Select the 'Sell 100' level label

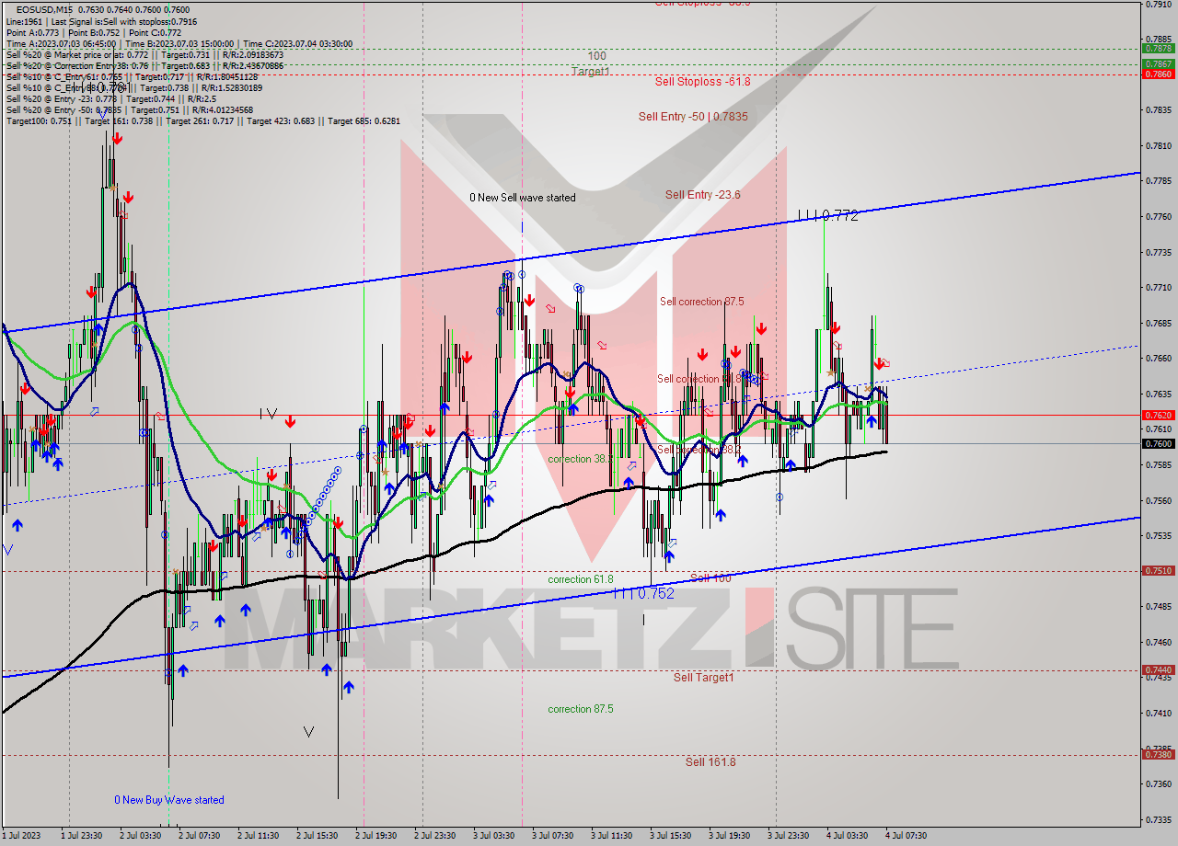tap(710, 578)
